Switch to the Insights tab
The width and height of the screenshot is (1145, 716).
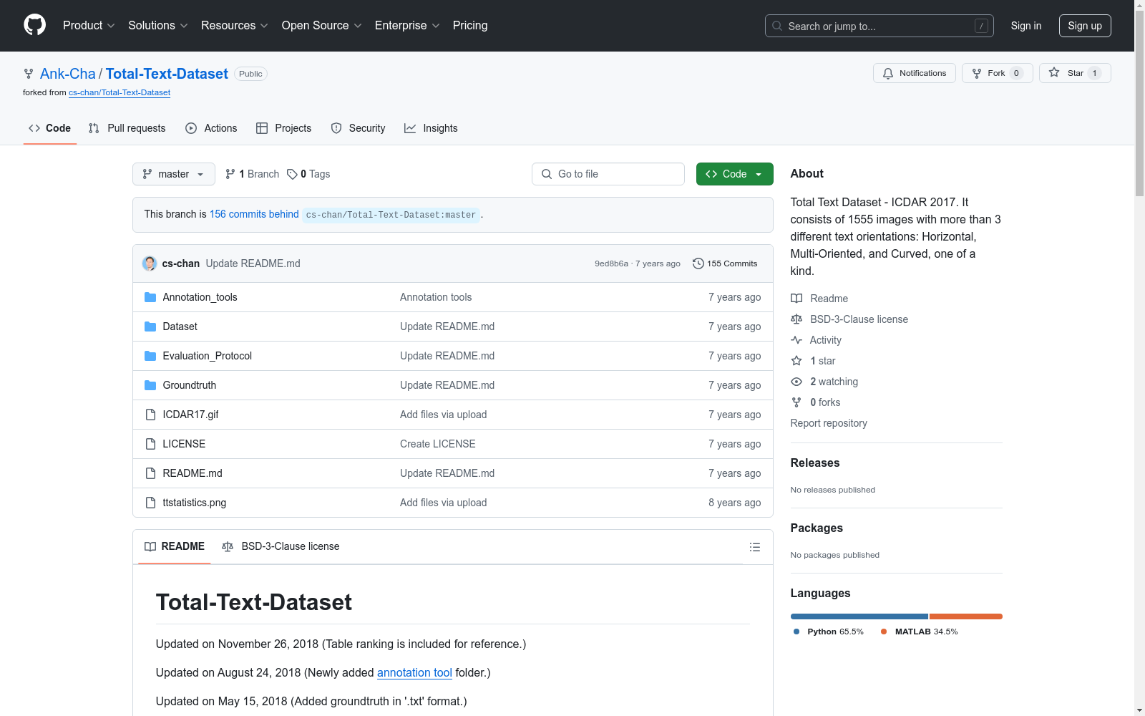click(431, 128)
